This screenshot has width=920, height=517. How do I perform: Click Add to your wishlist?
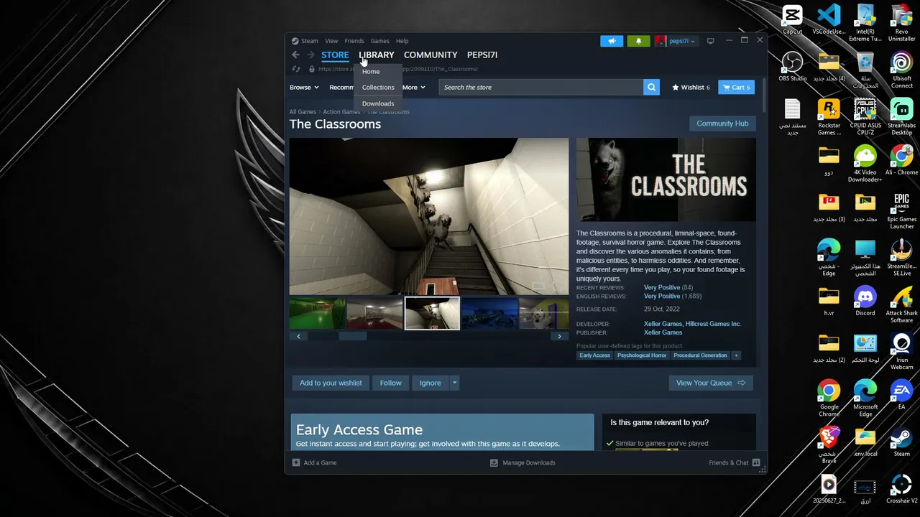click(331, 383)
